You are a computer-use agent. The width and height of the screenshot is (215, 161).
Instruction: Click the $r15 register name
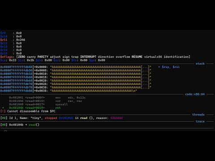tap(4, 53)
